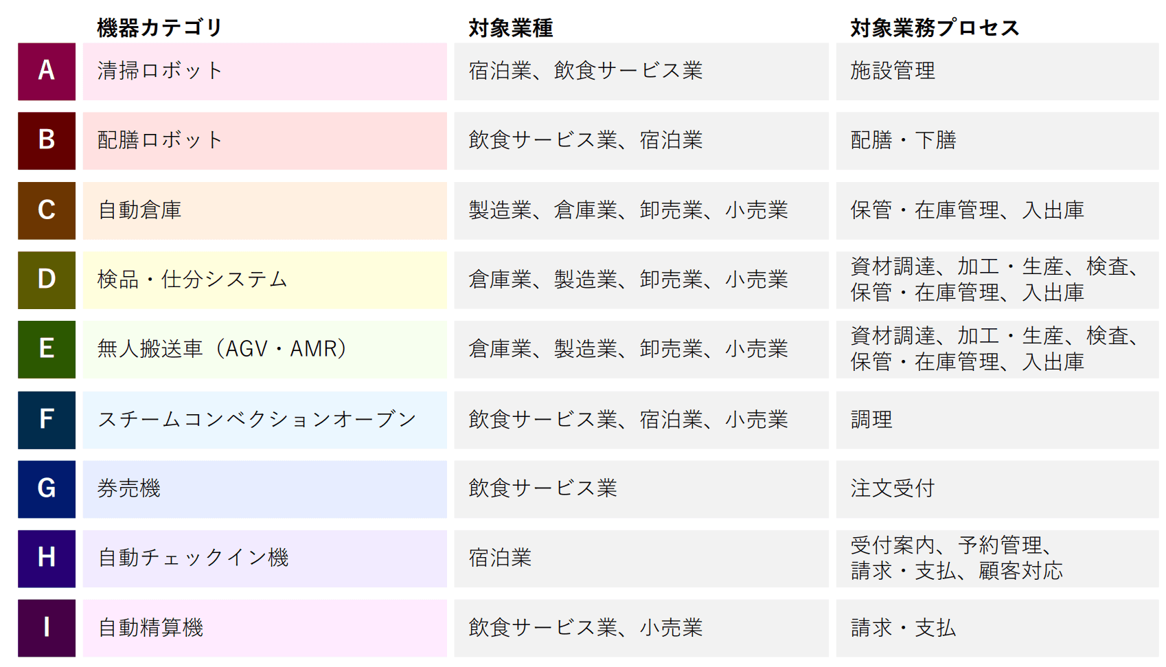Click the navy blue G badge
This screenshot has width=1166, height=667.
pyautogui.click(x=47, y=489)
